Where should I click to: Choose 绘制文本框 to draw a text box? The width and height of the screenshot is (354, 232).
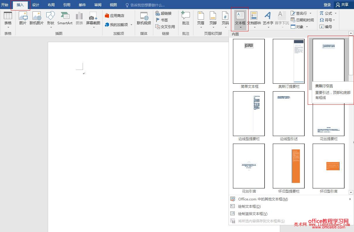[249, 206]
